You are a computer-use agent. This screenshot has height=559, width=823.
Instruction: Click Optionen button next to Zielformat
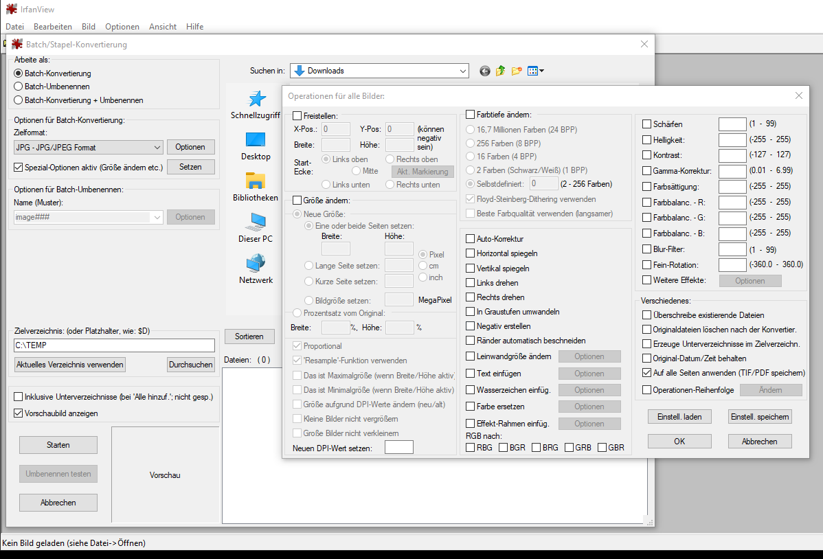click(x=190, y=147)
